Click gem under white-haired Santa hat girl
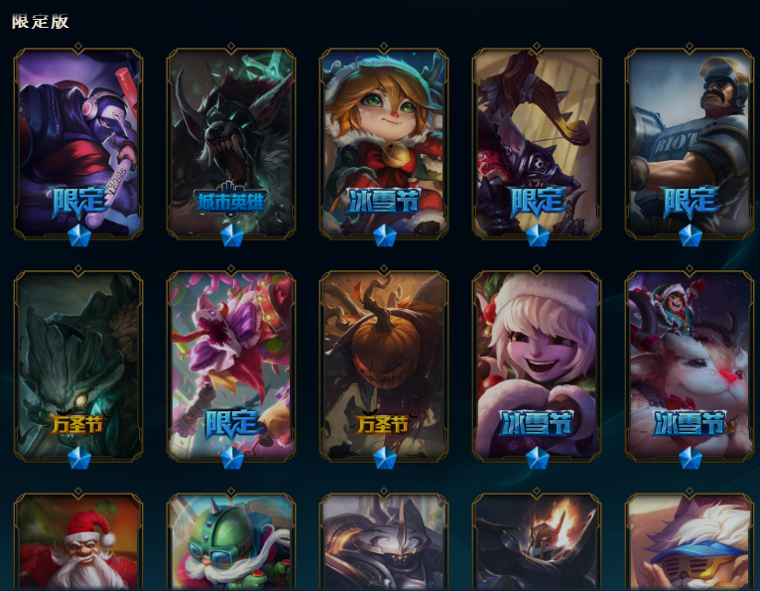 pos(537,458)
